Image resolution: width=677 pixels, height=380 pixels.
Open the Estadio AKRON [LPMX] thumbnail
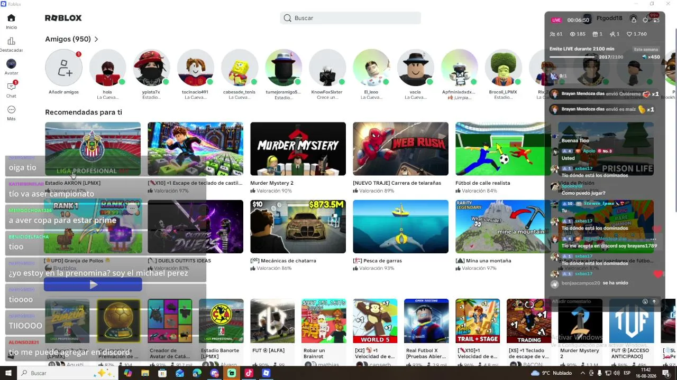pyautogui.click(x=93, y=149)
